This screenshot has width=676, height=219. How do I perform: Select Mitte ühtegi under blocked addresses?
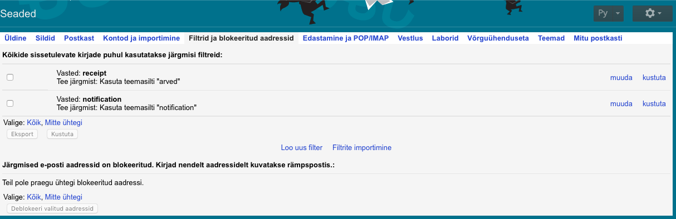(x=63, y=197)
